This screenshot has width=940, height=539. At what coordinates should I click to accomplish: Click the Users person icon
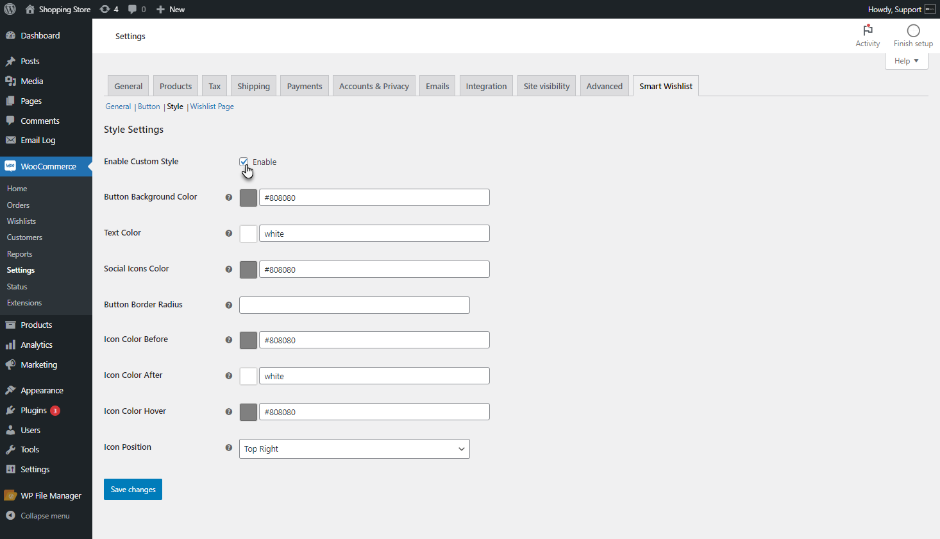tap(10, 430)
